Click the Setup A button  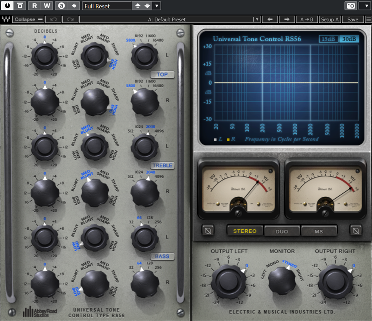330,19
